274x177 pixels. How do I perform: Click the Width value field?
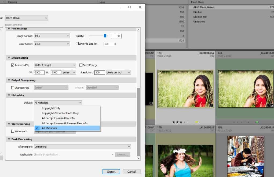(x=39, y=72)
